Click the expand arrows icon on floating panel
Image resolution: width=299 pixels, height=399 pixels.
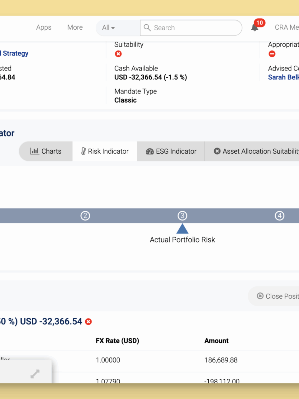pyautogui.click(x=35, y=374)
